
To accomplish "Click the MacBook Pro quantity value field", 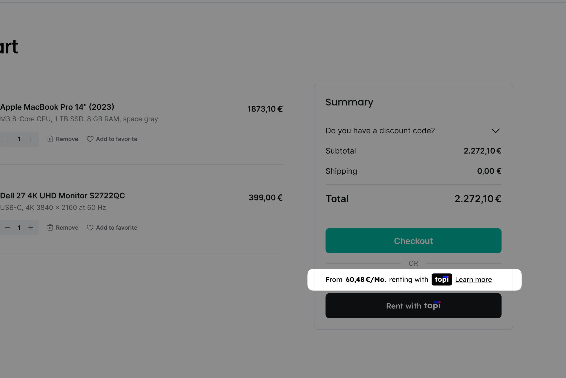I will tap(19, 139).
